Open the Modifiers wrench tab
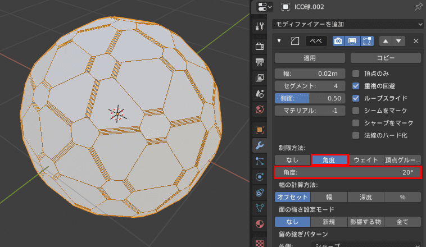This screenshot has width=426, height=247. [260, 145]
